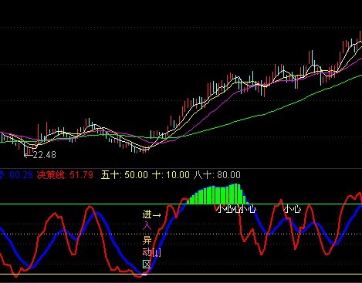Click the 动[↓] signal marker
The height and width of the screenshot is (283, 362).
tap(151, 252)
